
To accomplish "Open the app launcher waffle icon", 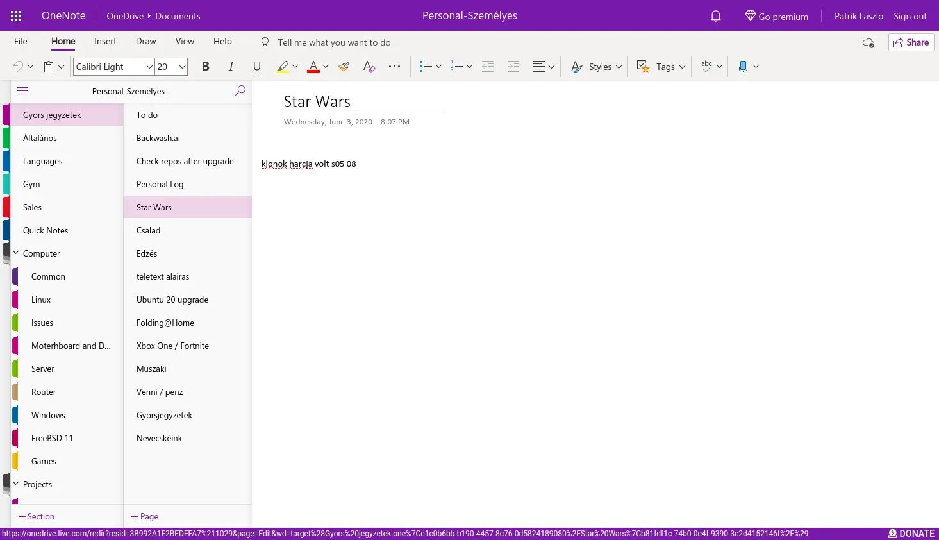I will point(16,16).
